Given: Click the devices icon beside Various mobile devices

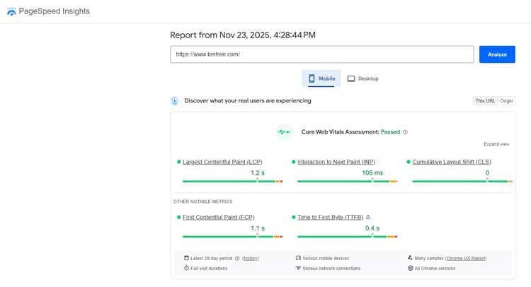Looking at the screenshot, I should tap(298, 258).
